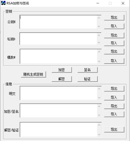Click the 随机生成密钥 button

point(34,74)
